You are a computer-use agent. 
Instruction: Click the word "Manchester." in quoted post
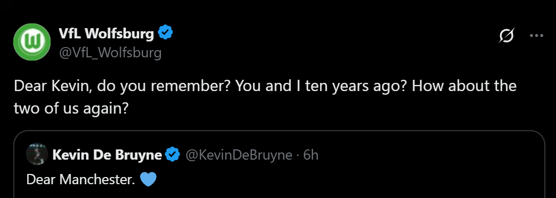pos(97,180)
